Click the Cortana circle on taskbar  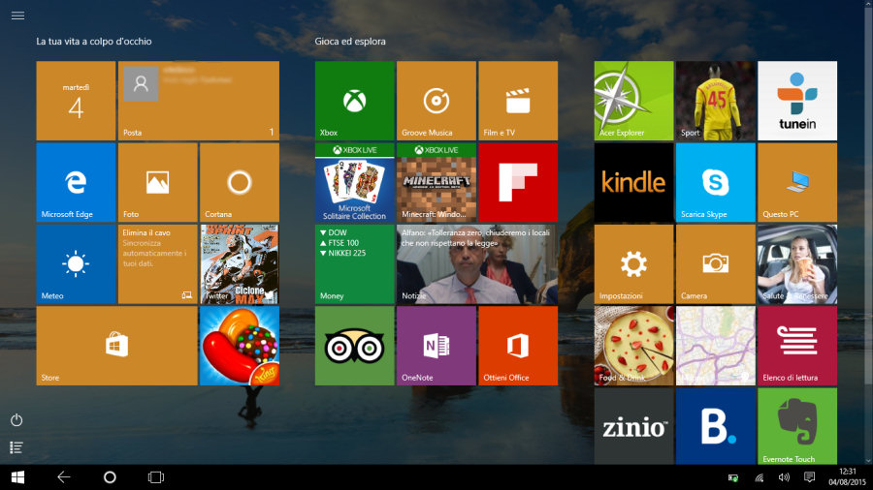(x=110, y=477)
